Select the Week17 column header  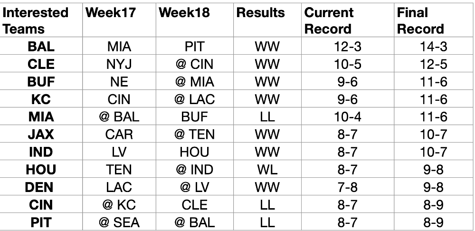[x=119, y=20]
